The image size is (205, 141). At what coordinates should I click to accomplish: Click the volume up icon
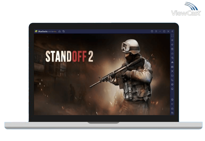point(172,40)
